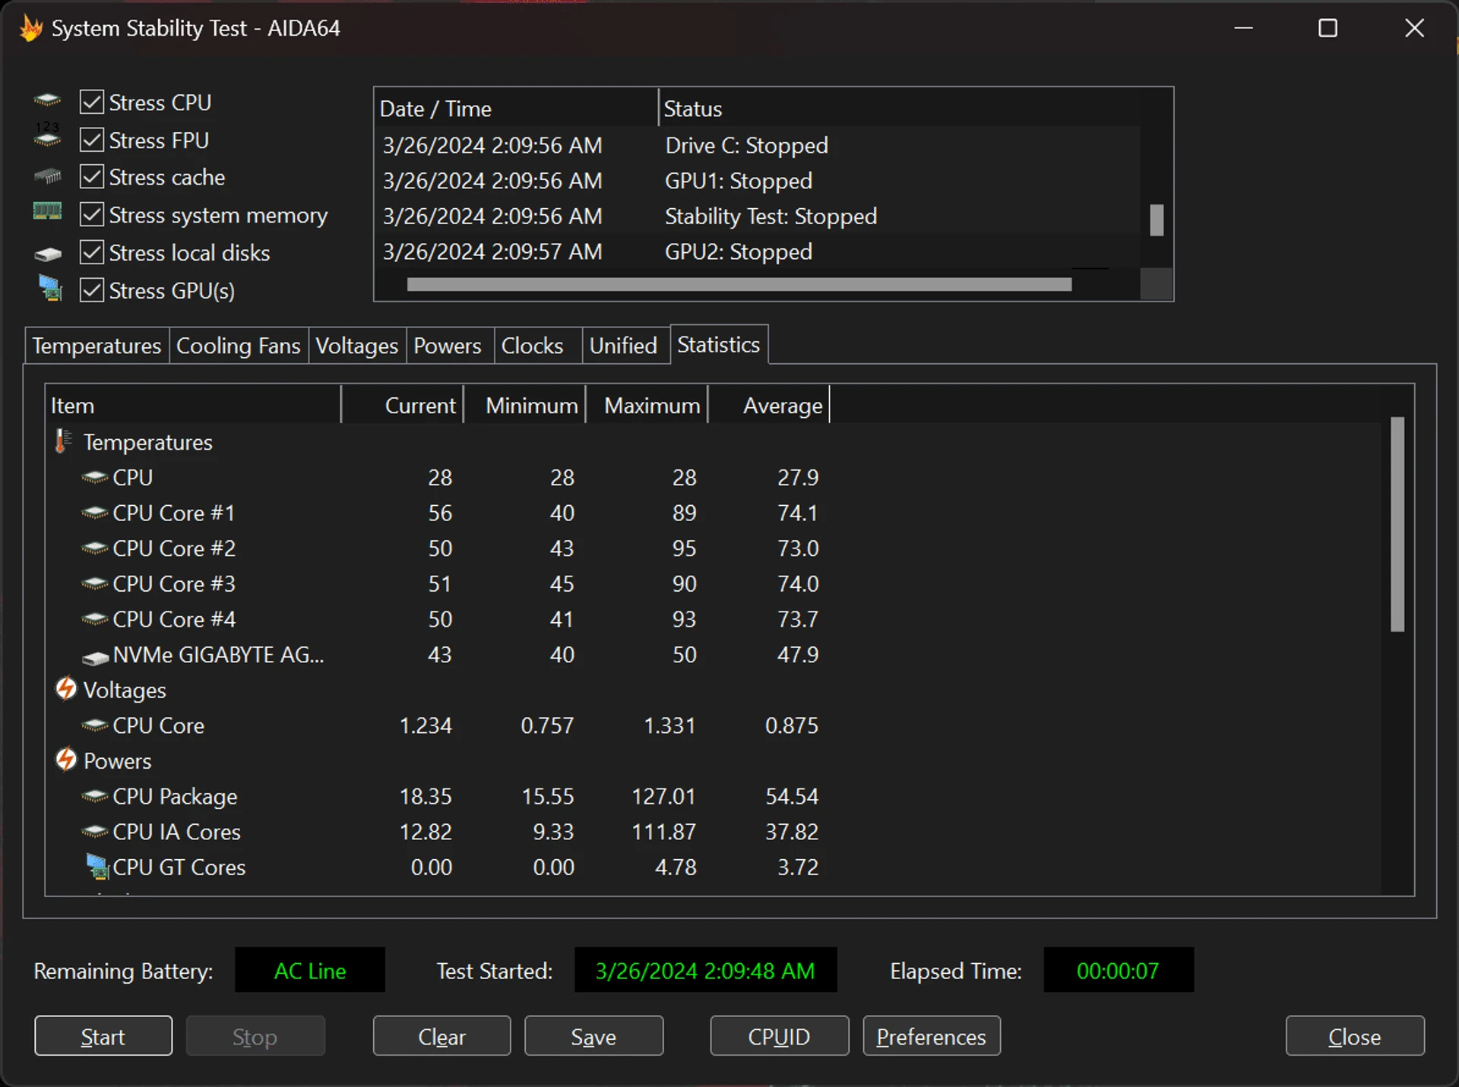Click the Average column header
1459x1087 pixels.
[x=769, y=405]
